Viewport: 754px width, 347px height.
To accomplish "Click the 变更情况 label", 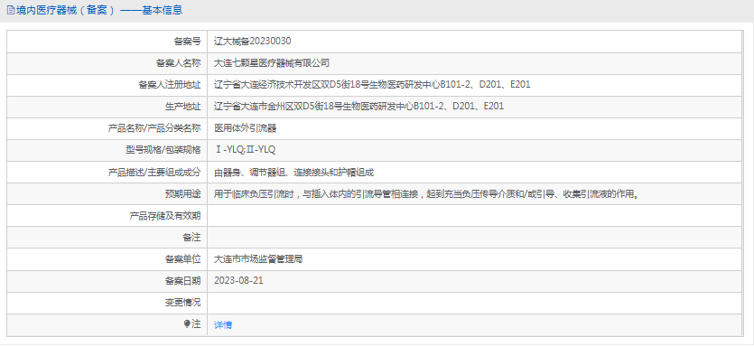I will (x=182, y=303).
